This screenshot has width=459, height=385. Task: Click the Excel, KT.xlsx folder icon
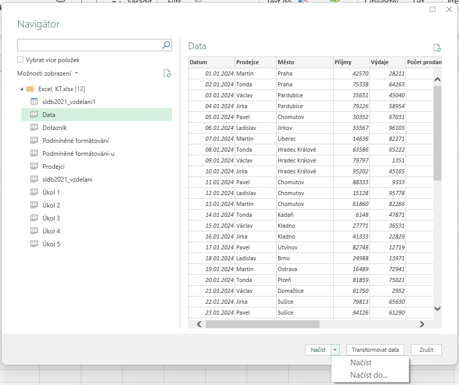(x=30, y=89)
